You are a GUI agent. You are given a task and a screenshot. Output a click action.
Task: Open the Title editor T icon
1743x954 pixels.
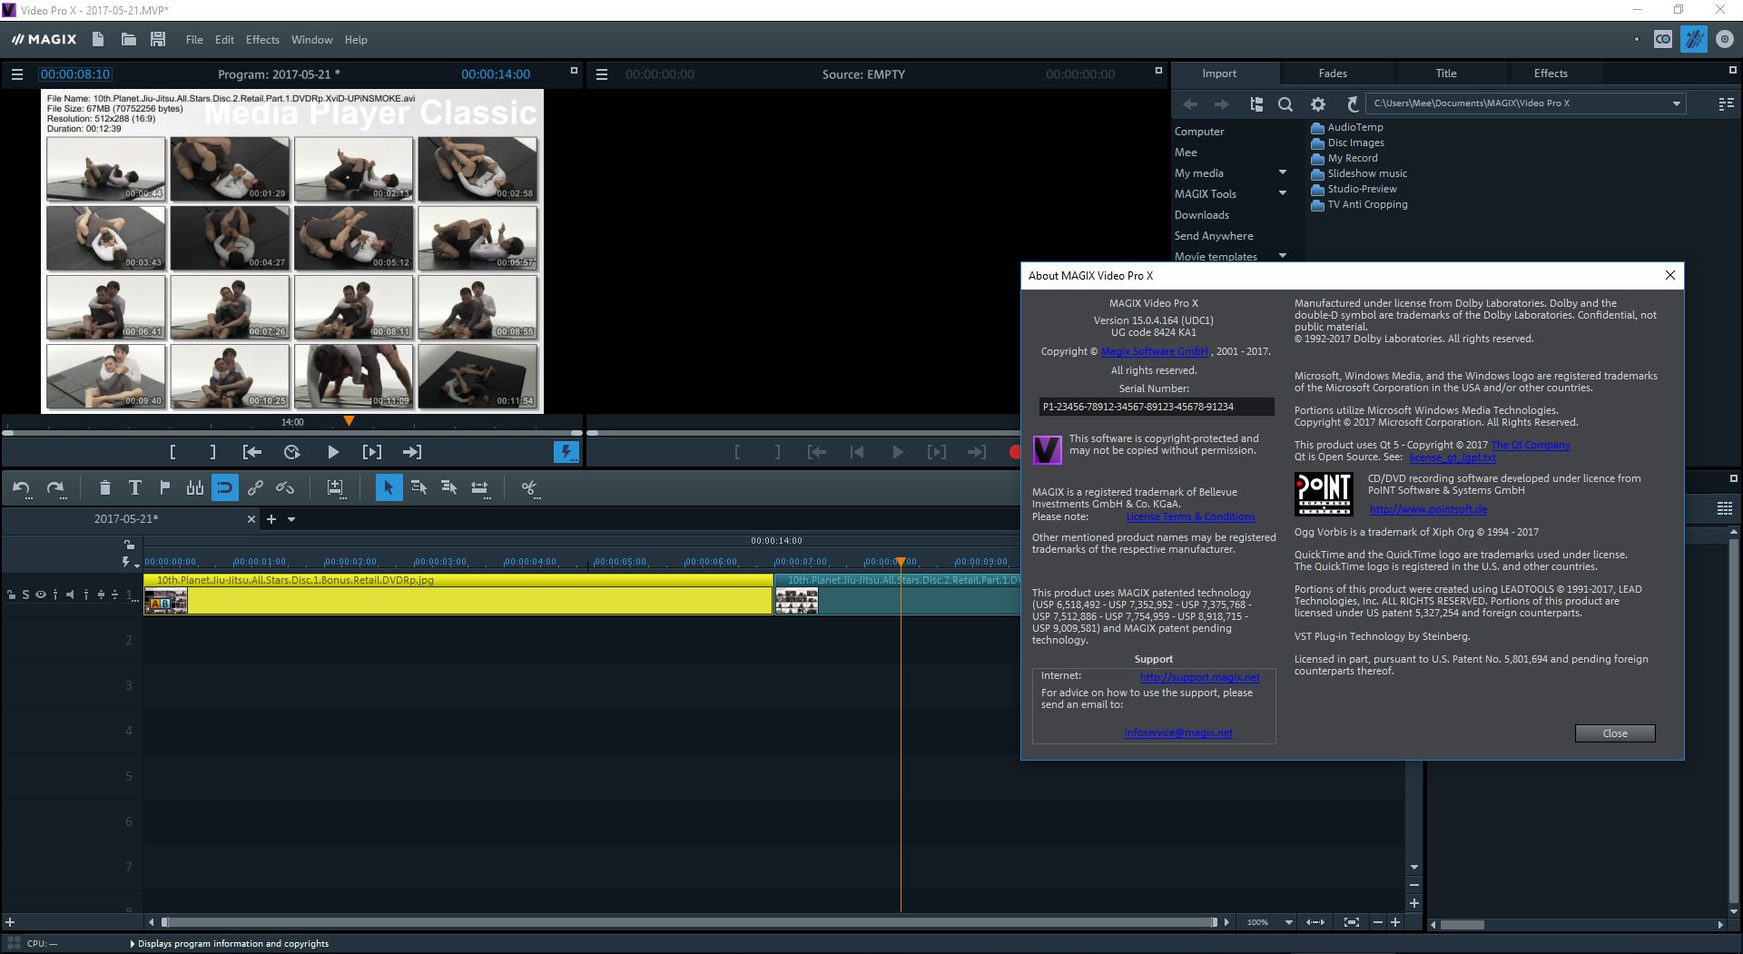point(134,488)
